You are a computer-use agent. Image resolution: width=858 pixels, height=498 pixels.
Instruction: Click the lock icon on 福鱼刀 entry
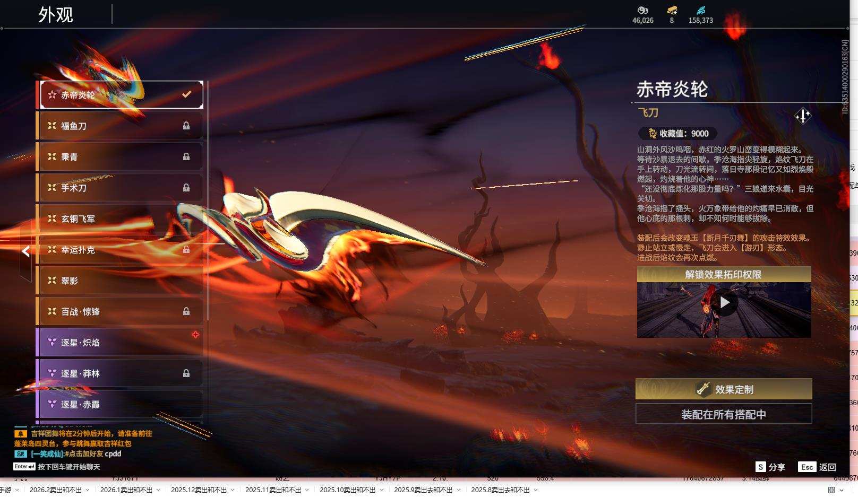186,125
